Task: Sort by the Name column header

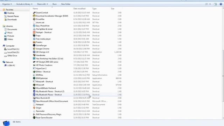Action: pos(35,9)
